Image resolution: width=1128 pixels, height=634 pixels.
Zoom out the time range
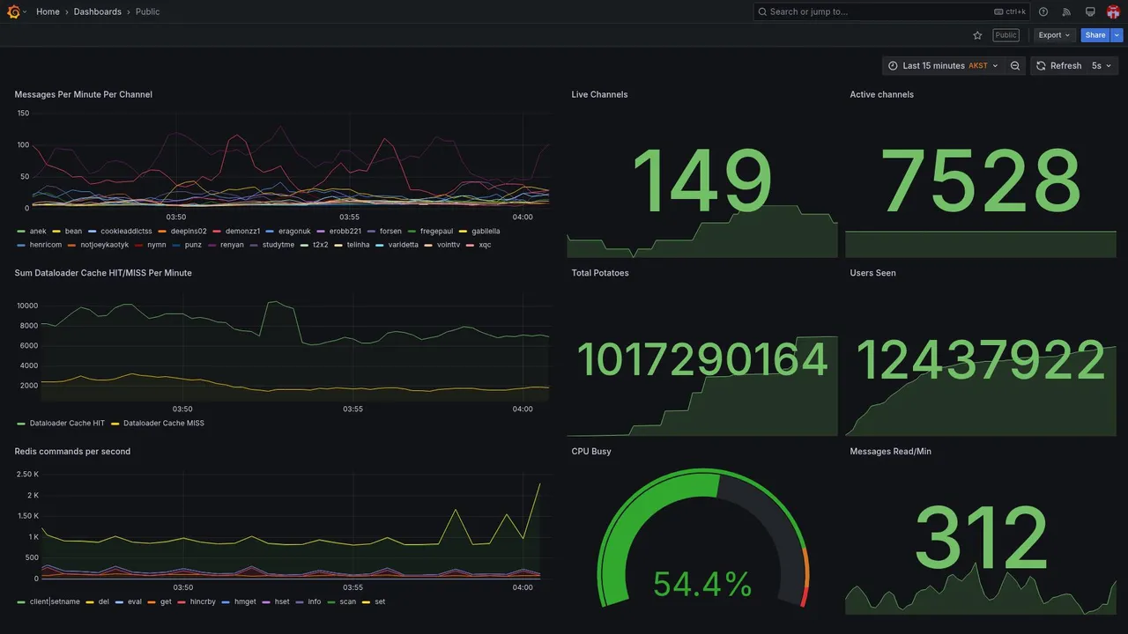pyautogui.click(x=1015, y=66)
